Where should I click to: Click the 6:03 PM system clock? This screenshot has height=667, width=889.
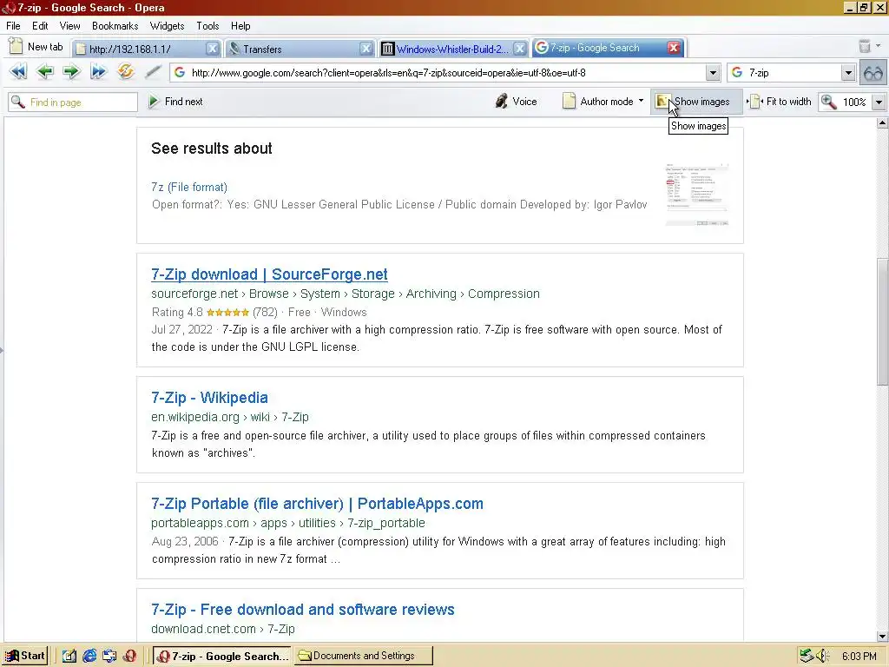(x=859, y=657)
